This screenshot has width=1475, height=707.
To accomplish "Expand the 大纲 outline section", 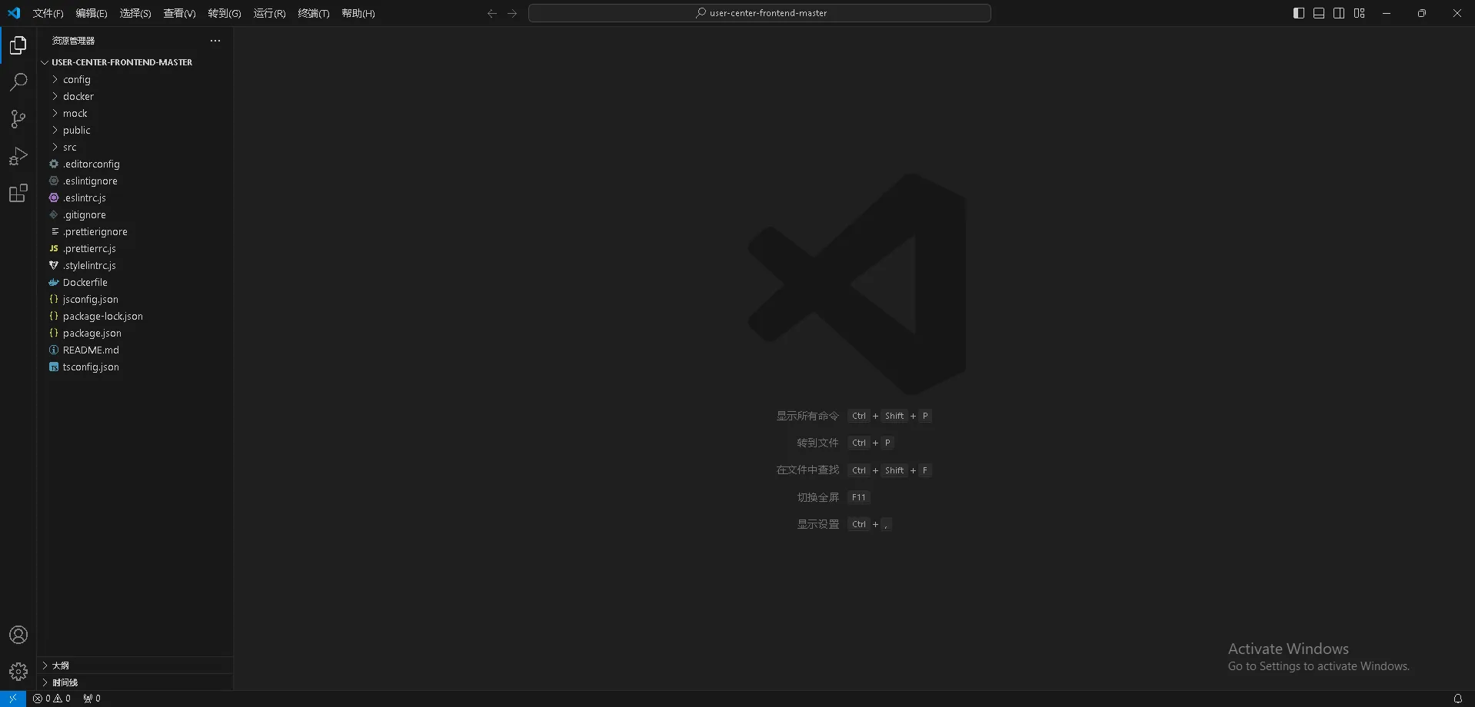I will (x=135, y=666).
